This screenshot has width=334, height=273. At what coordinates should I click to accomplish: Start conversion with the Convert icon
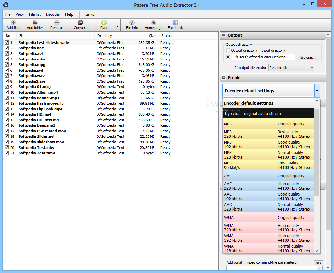(x=80, y=23)
